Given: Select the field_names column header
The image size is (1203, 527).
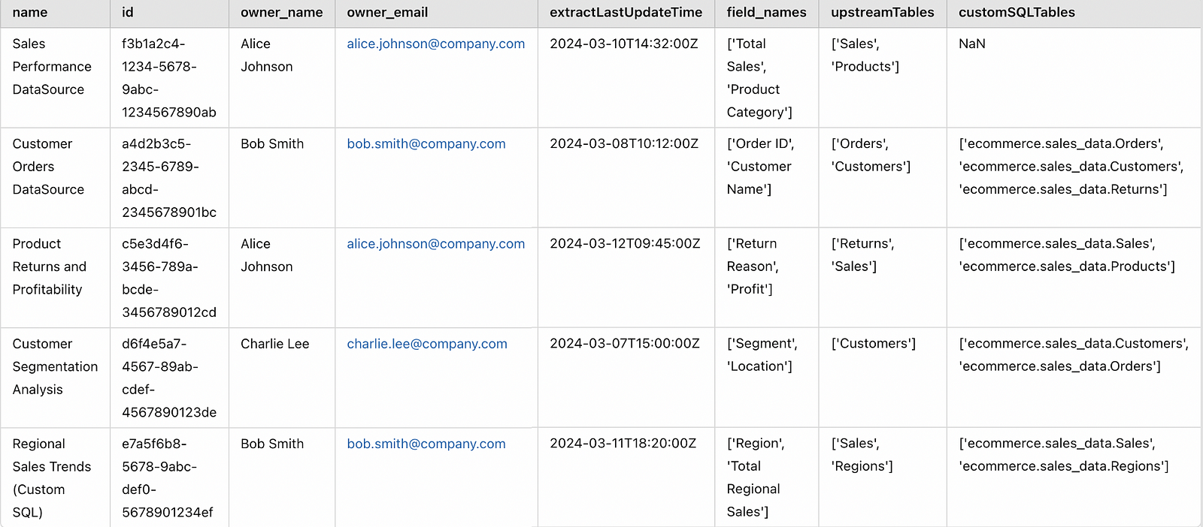Looking at the screenshot, I should 766,13.
